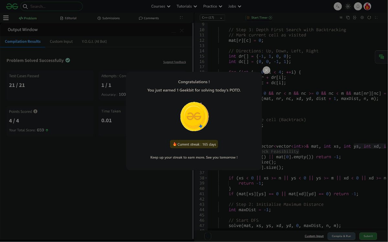
Task: Expand the Tutorials menu
Action: coord(187,6)
